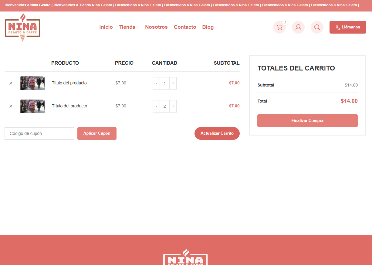Click the Código de cupón input field
Image resolution: width=372 pixels, height=265 pixels.
click(x=39, y=133)
